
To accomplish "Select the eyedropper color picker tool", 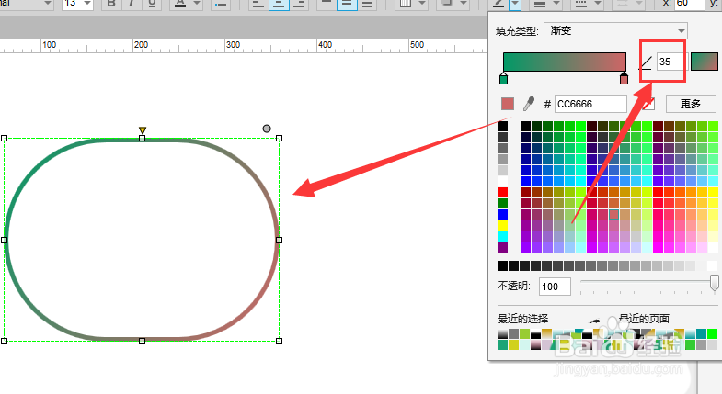I will 529,104.
